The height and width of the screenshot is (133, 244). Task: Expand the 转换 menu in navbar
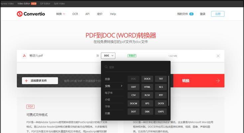[x=61, y=14]
